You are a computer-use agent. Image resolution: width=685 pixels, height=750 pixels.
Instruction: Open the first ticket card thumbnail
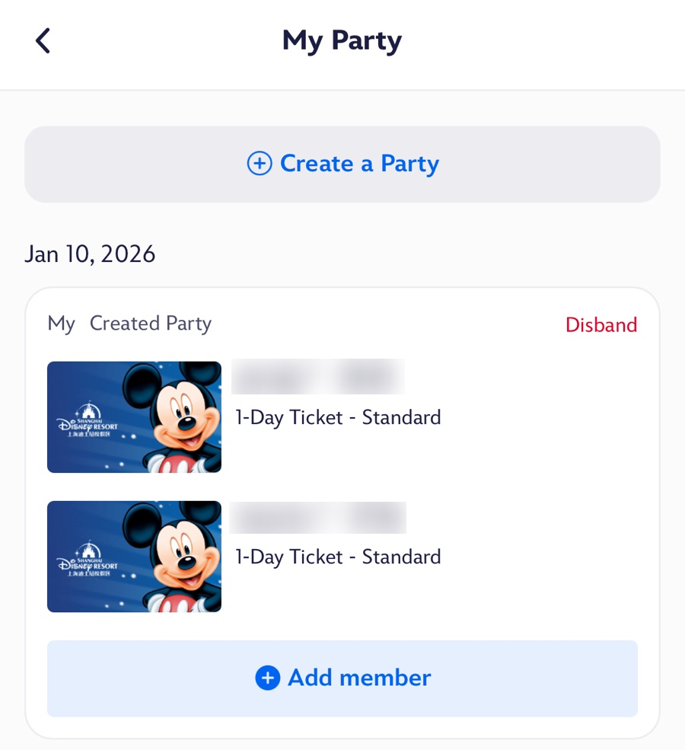pos(134,417)
